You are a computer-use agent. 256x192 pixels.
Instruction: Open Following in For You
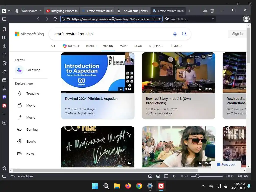28,70
